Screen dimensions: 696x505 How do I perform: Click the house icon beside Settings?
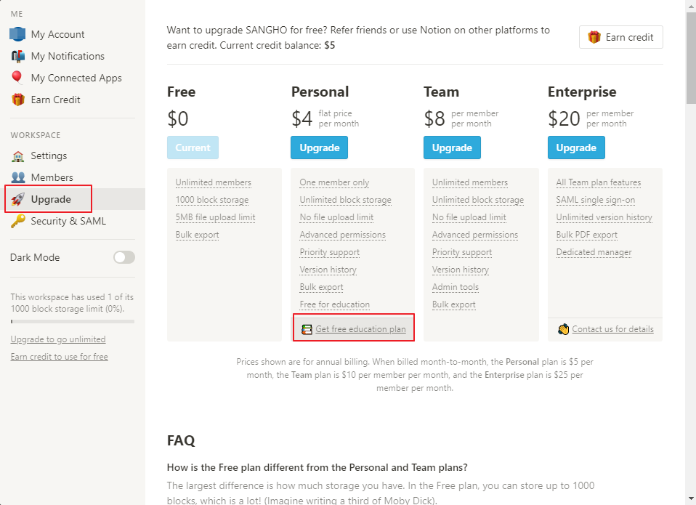point(17,155)
